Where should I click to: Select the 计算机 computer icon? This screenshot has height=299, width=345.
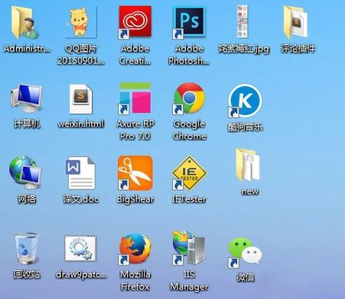[26, 98]
